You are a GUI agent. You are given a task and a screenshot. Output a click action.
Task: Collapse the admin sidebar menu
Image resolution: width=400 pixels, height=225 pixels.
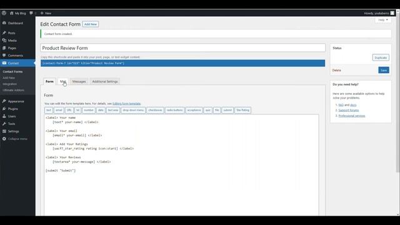[x=17, y=139]
